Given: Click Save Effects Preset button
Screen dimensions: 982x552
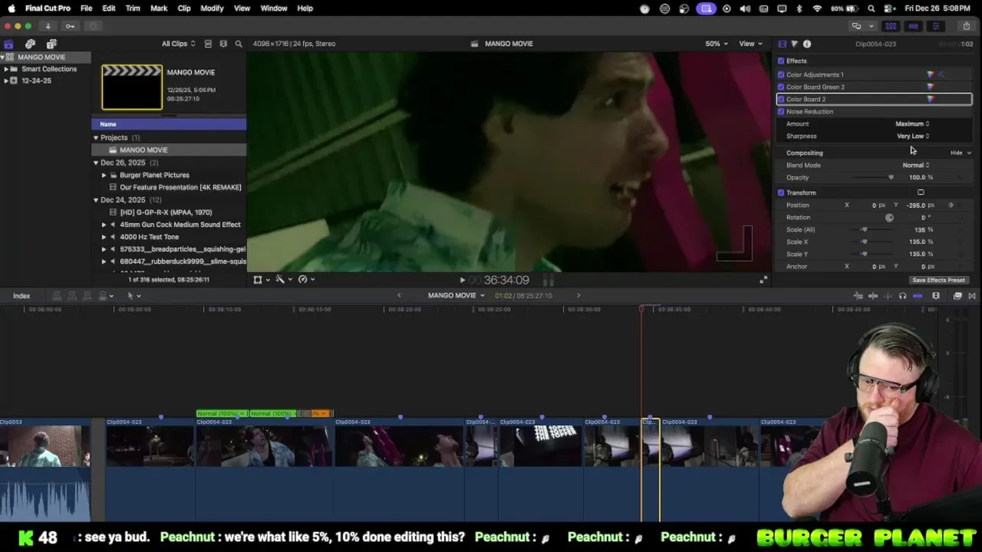Looking at the screenshot, I should [x=939, y=280].
